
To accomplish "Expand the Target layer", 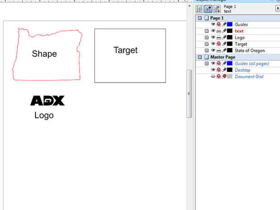I will [206, 44].
